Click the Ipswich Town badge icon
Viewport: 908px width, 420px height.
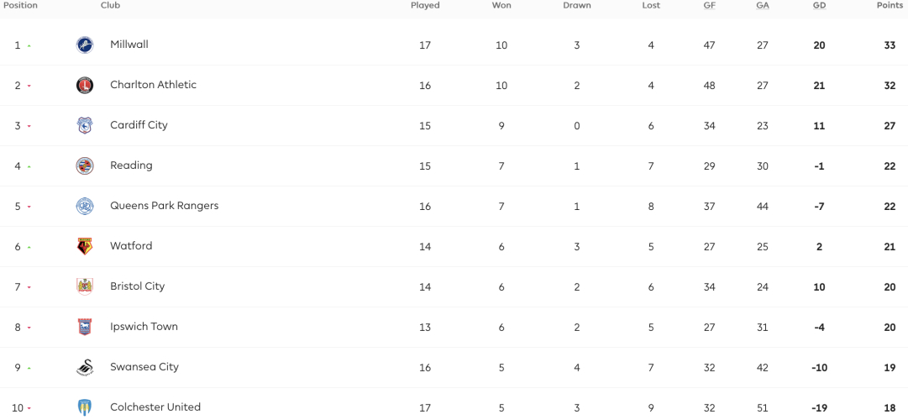pyautogui.click(x=85, y=328)
